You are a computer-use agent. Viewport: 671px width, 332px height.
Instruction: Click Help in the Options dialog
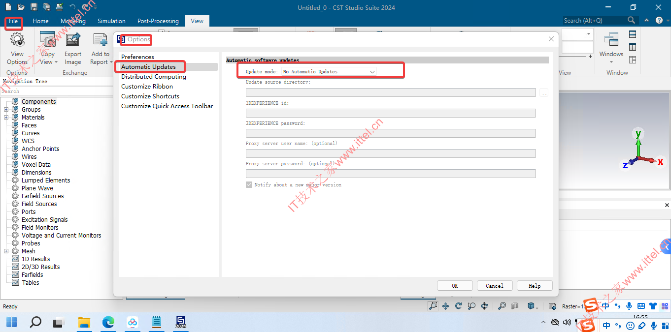coord(535,286)
